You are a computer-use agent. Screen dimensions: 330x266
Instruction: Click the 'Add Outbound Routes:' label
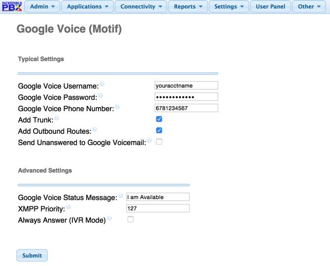pyautogui.click(x=55, y=131)
